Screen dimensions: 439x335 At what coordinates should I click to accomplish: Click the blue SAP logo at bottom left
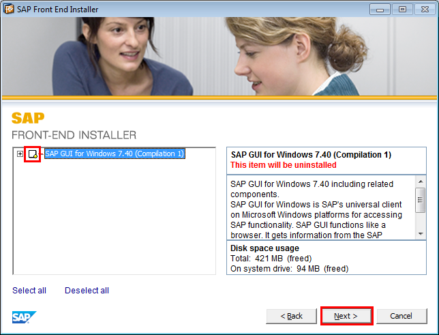click(x=24, y=317)
